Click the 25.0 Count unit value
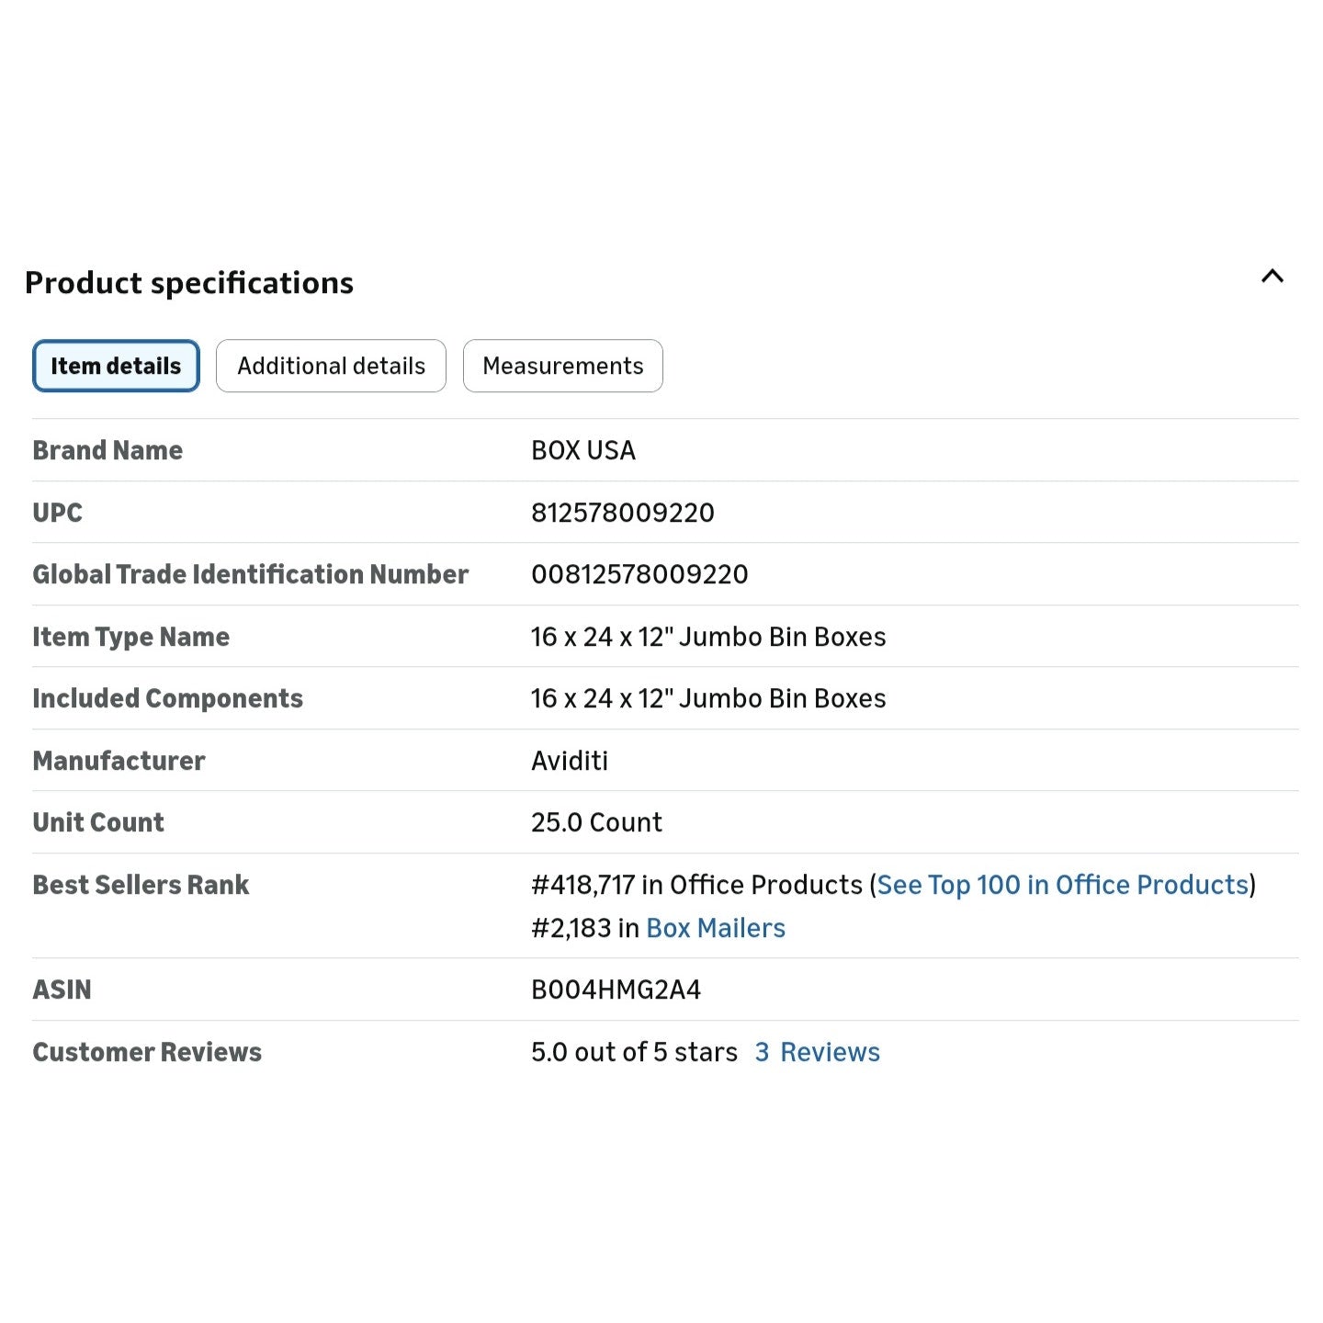 coord(596,822)
